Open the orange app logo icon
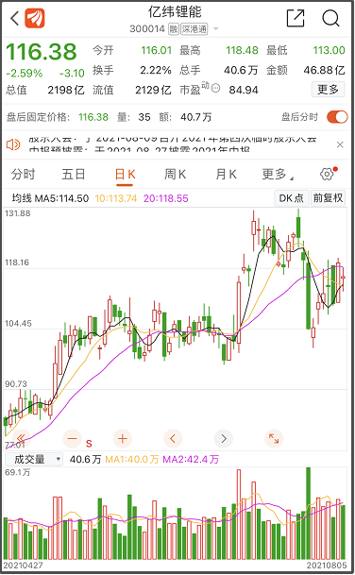Image resolution: width=355 pixels, height=575 pixels. pos(35,18)
